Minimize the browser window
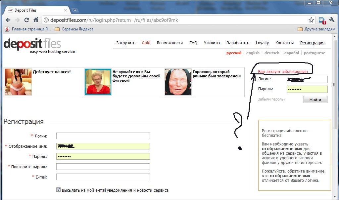Viewport: 339px width, 200px height. (x=310, y=3)
